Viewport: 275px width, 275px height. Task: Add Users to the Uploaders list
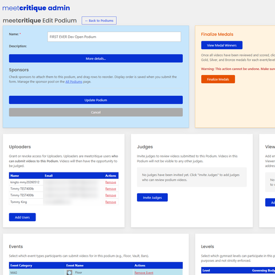(22, 217)
